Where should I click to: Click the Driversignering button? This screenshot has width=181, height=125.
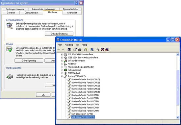point(29,61)
